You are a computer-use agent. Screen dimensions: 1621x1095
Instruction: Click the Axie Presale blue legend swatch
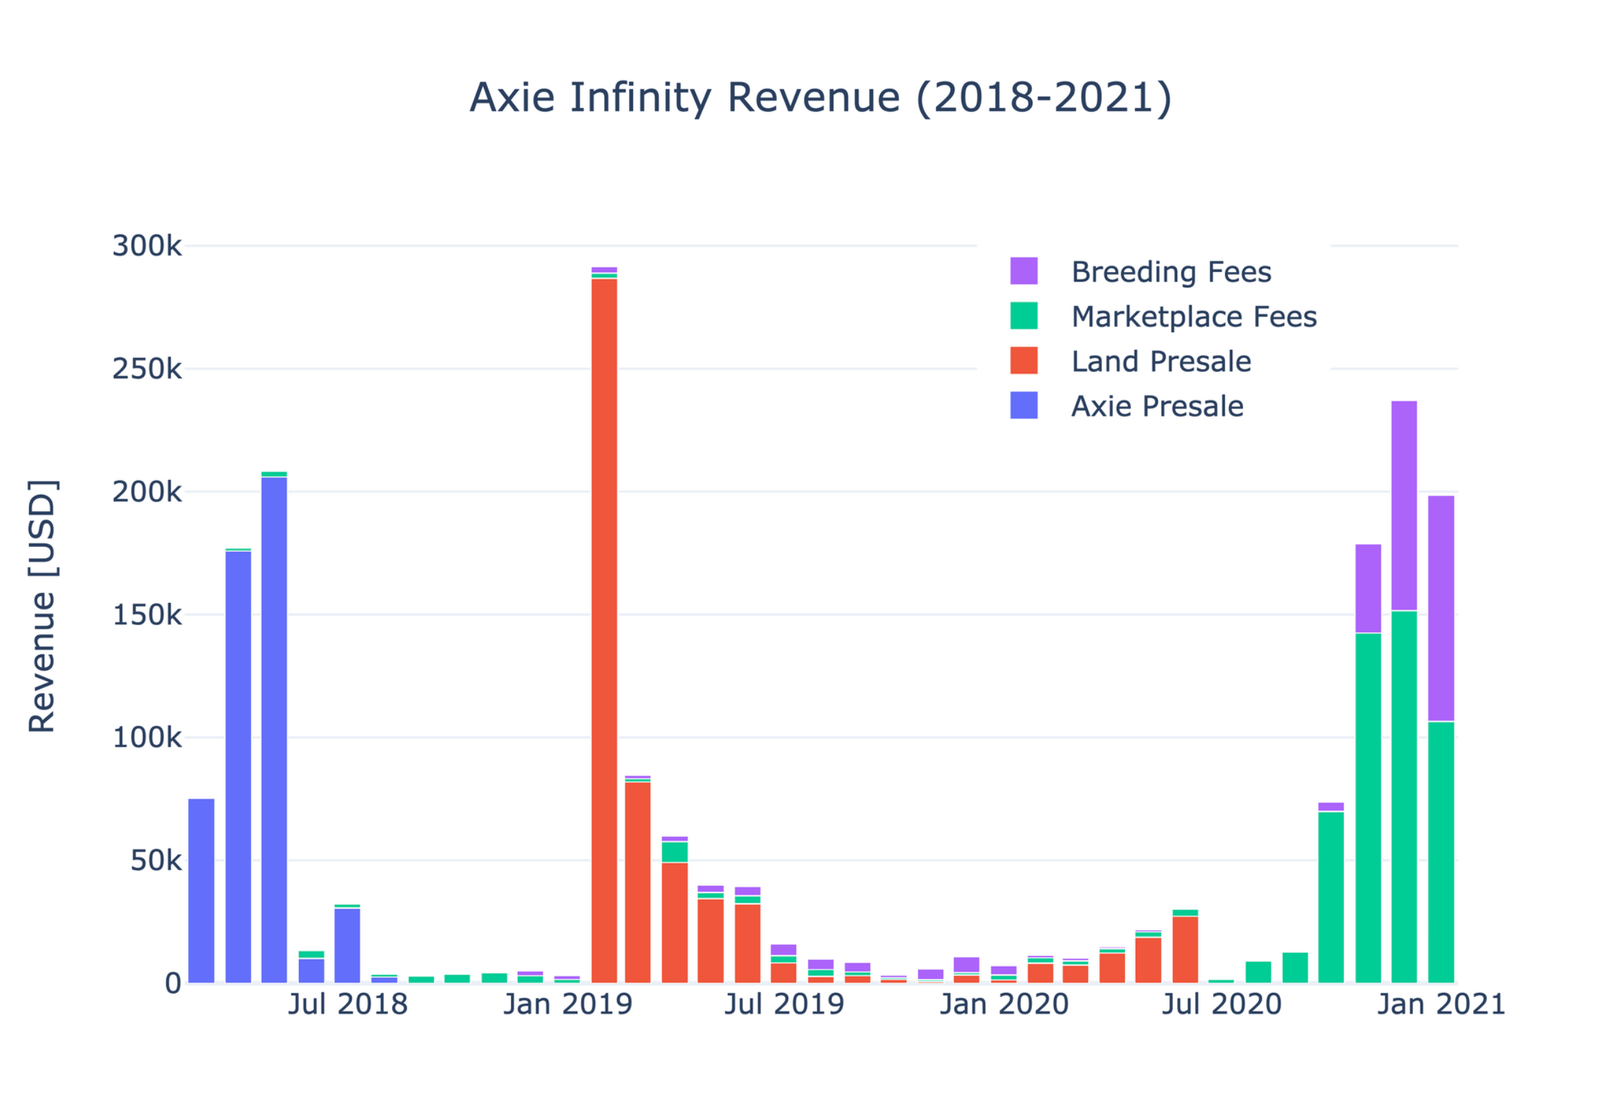(x=1023, y=405)
